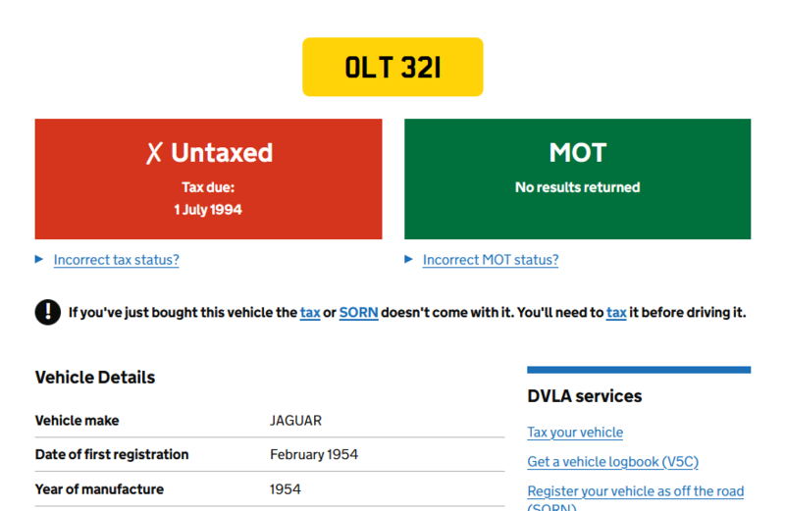Expand the Incorrect MOT status arrow
The width and height of the screenshot is (785, 511).
pos(409,260)
